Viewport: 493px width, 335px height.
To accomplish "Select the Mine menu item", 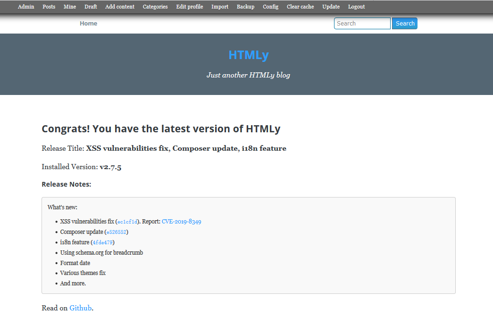I will click(69, 7).
